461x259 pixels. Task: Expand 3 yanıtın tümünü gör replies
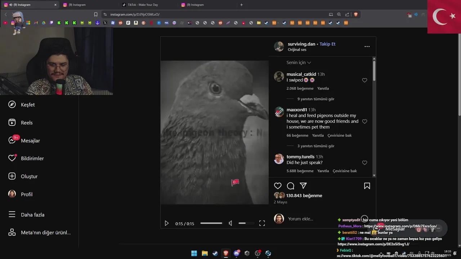pos(316,146)
